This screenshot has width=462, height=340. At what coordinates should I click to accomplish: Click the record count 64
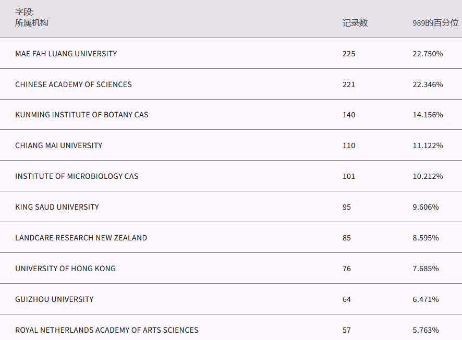(347, 299)
